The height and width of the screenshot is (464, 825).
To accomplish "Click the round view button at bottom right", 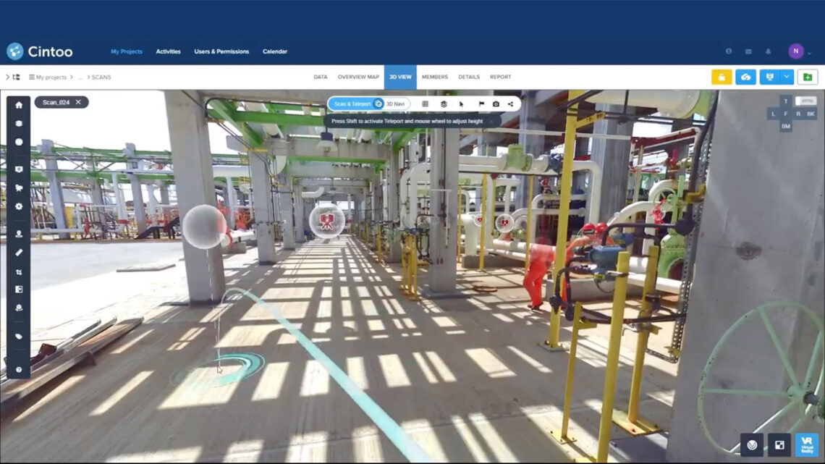I will [752, 445].
